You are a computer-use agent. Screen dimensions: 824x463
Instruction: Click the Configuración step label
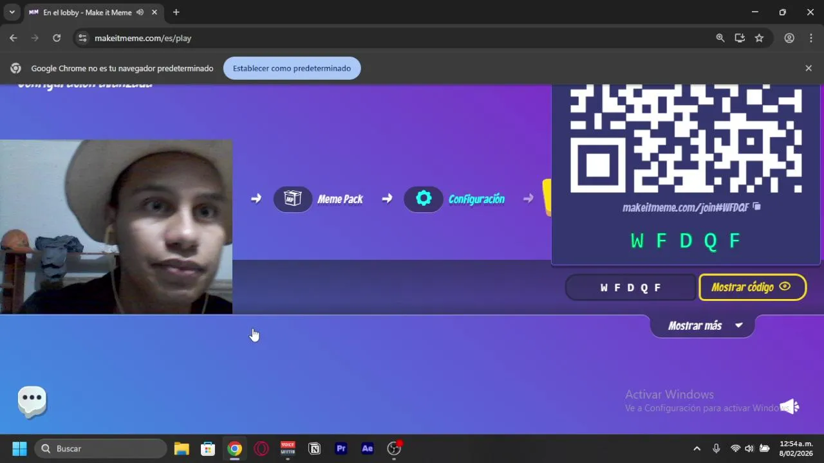(x=476, y=199)
